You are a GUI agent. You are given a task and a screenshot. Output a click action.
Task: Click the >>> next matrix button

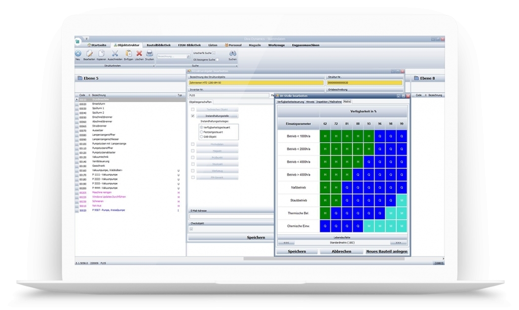398,243
